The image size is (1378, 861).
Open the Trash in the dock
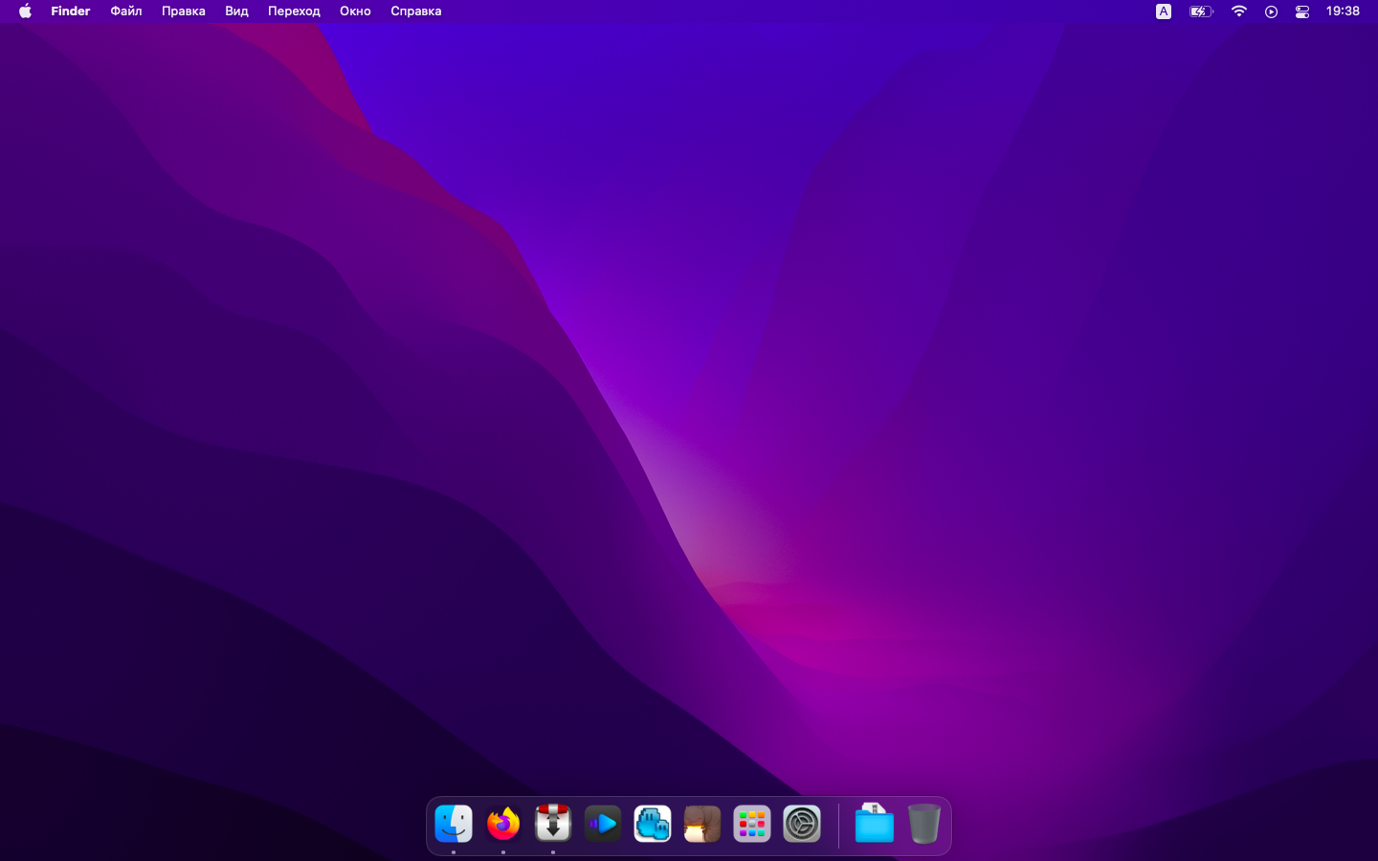coord(923,824)
